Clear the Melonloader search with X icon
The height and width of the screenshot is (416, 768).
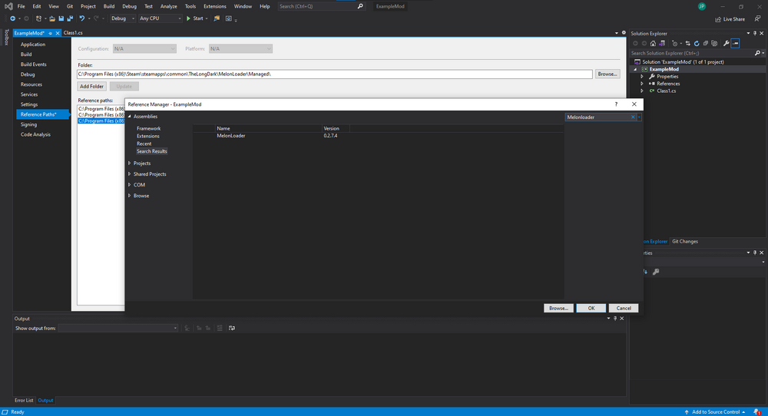pos(633,117)
